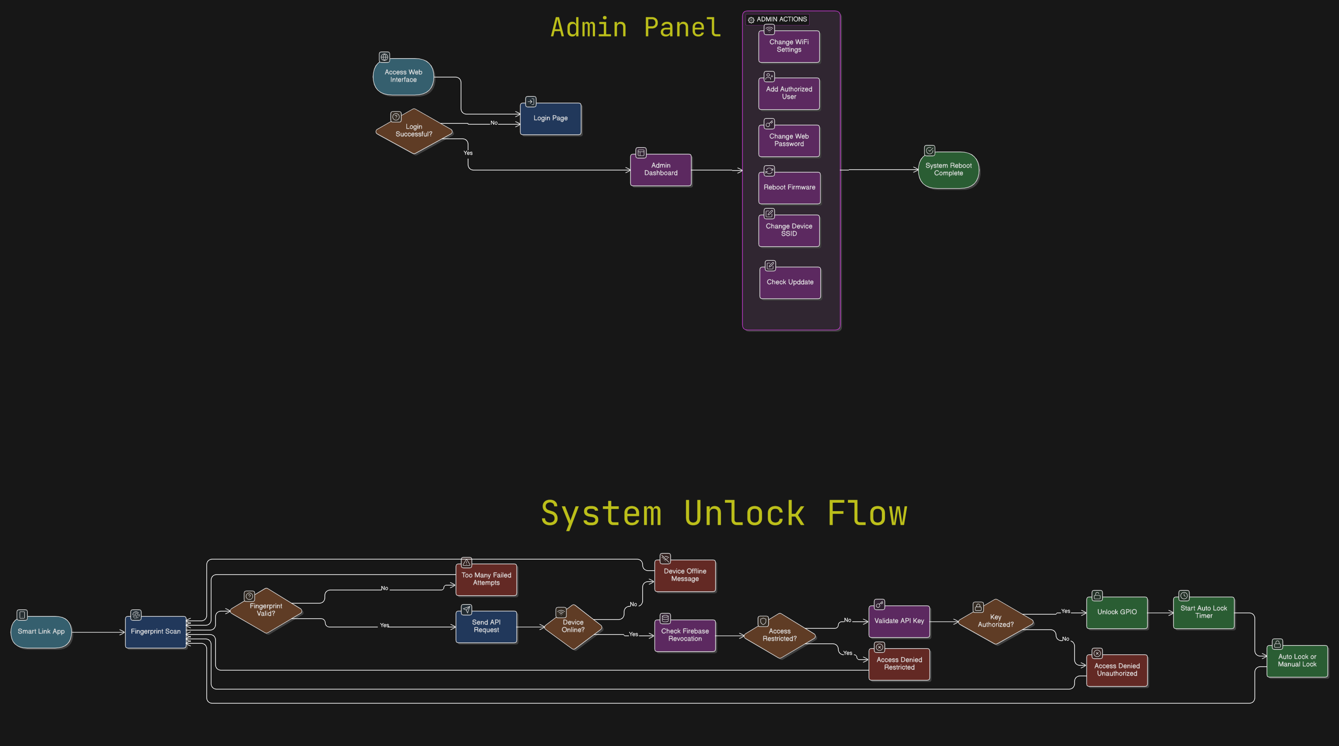Select the Device Online? decision diamond
Viewport: 1339px width, 746px height.
click(573, 627)
